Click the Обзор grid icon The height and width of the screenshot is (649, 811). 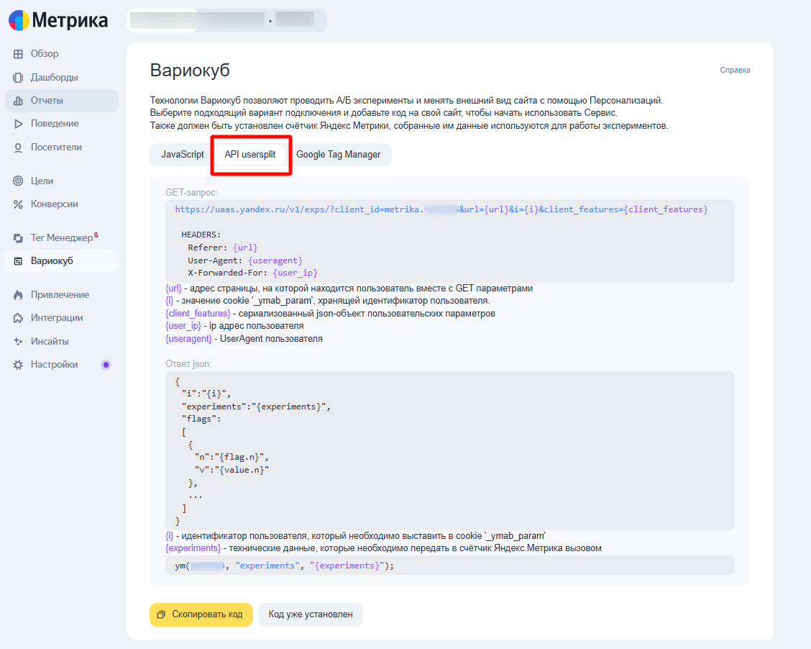18,54
